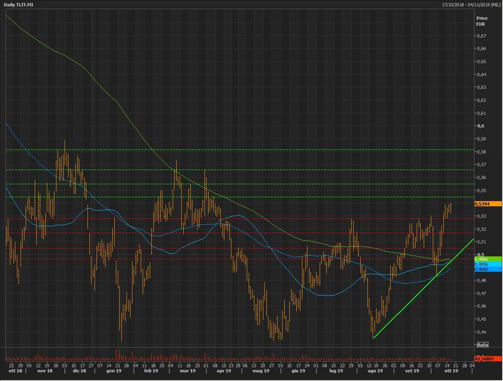Select the 'ago 19' month label

(375, 371)
